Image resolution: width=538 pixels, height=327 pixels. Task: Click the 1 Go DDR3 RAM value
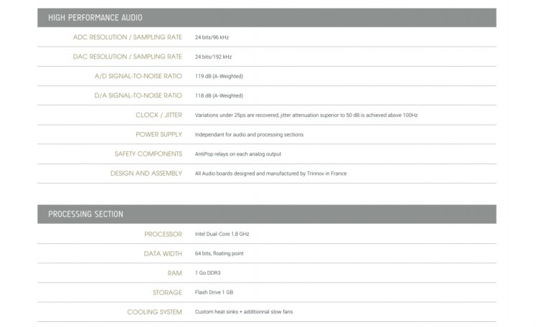(x=209, y=273)
